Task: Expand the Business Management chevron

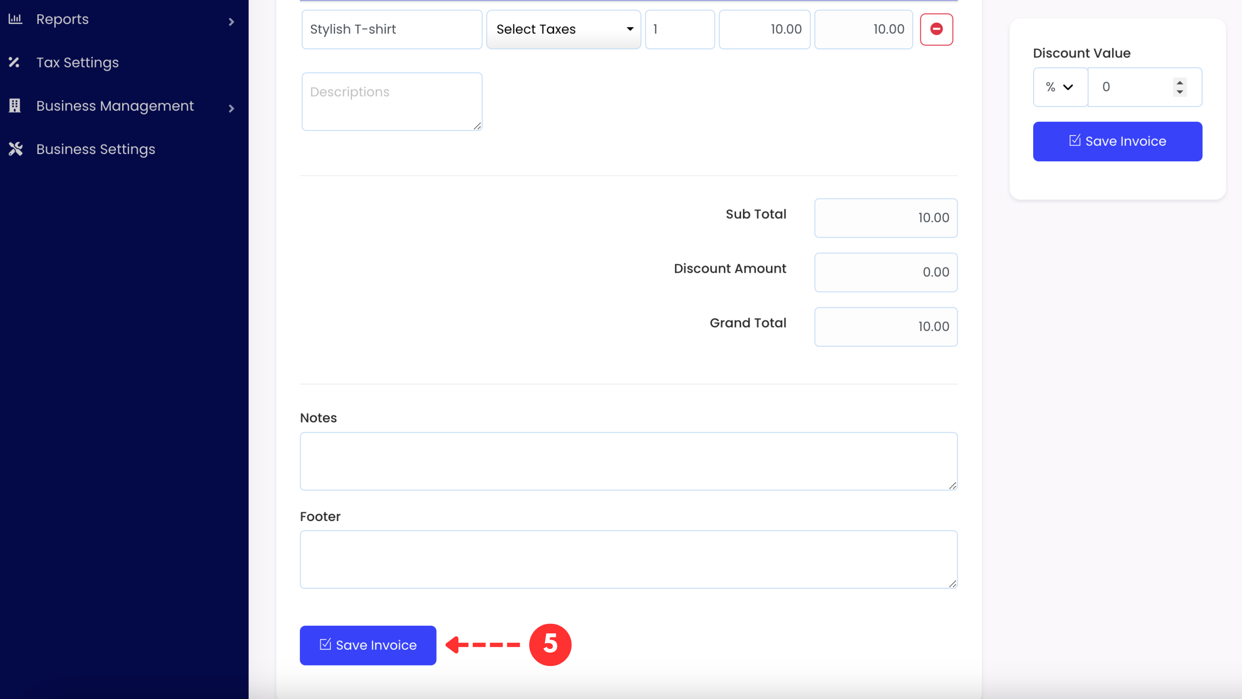Action: [232, 108]
